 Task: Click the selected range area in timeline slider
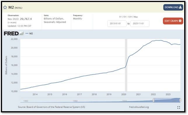coord(167,100)
